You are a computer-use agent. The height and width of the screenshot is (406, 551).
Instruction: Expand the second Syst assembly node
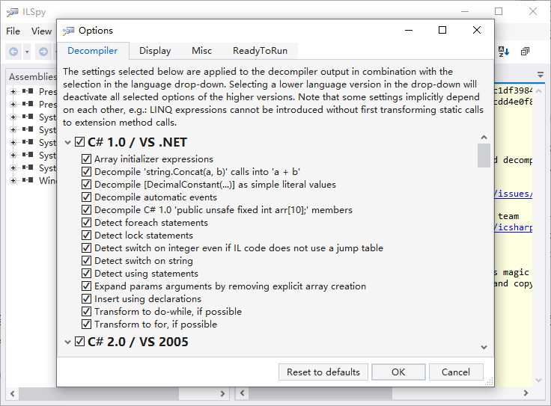13,129
